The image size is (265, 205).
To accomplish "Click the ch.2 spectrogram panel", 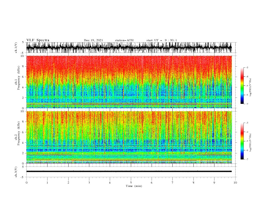I will pos(129,137).
